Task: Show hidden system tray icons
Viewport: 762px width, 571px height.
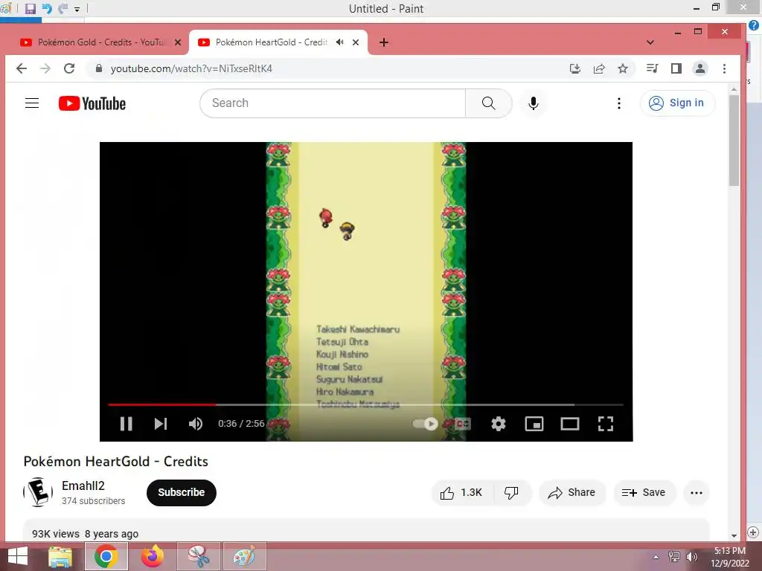Action: 656,557
